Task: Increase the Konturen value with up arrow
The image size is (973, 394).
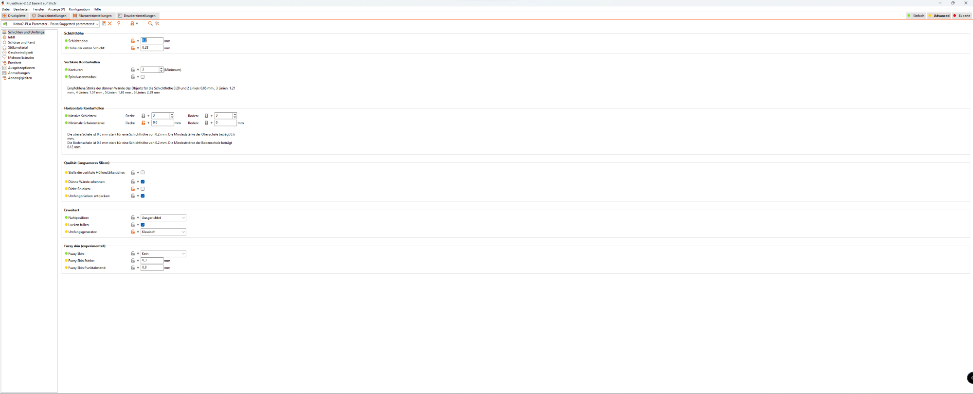Action: (162, 69)
